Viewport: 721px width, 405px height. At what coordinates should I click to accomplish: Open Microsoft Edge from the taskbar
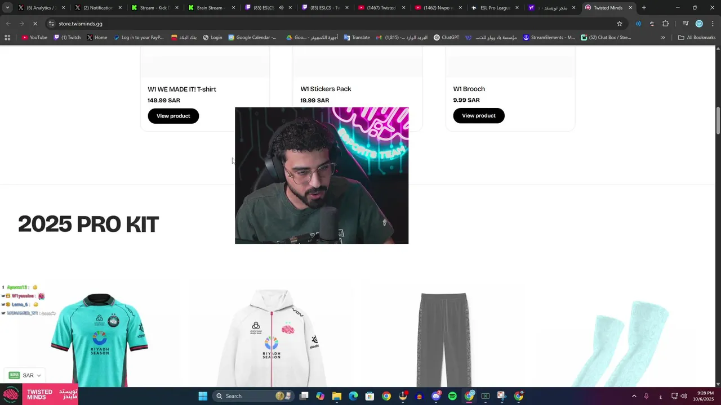tap(353, 396)
